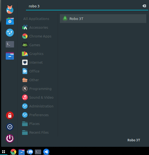Screen dimensions: 149x155
Task: Launch the Software Manager favorite icon
Action: point(10,21)
